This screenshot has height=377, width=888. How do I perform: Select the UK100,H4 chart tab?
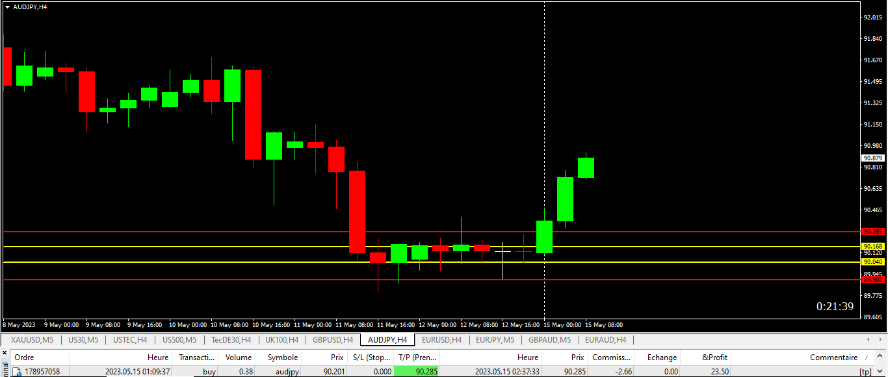coord(281,339)
